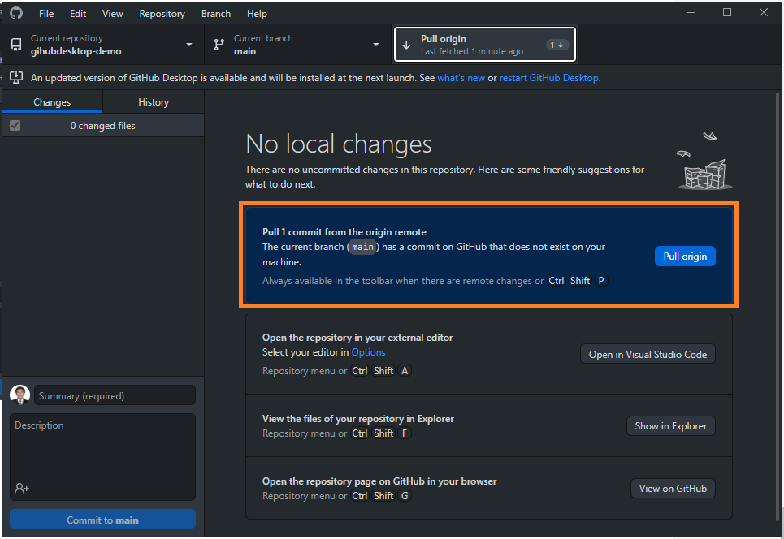The image size is (784, 539).
Task: Click the View on GitHub button
Action: pyautogui.click(x=673, y=488)
